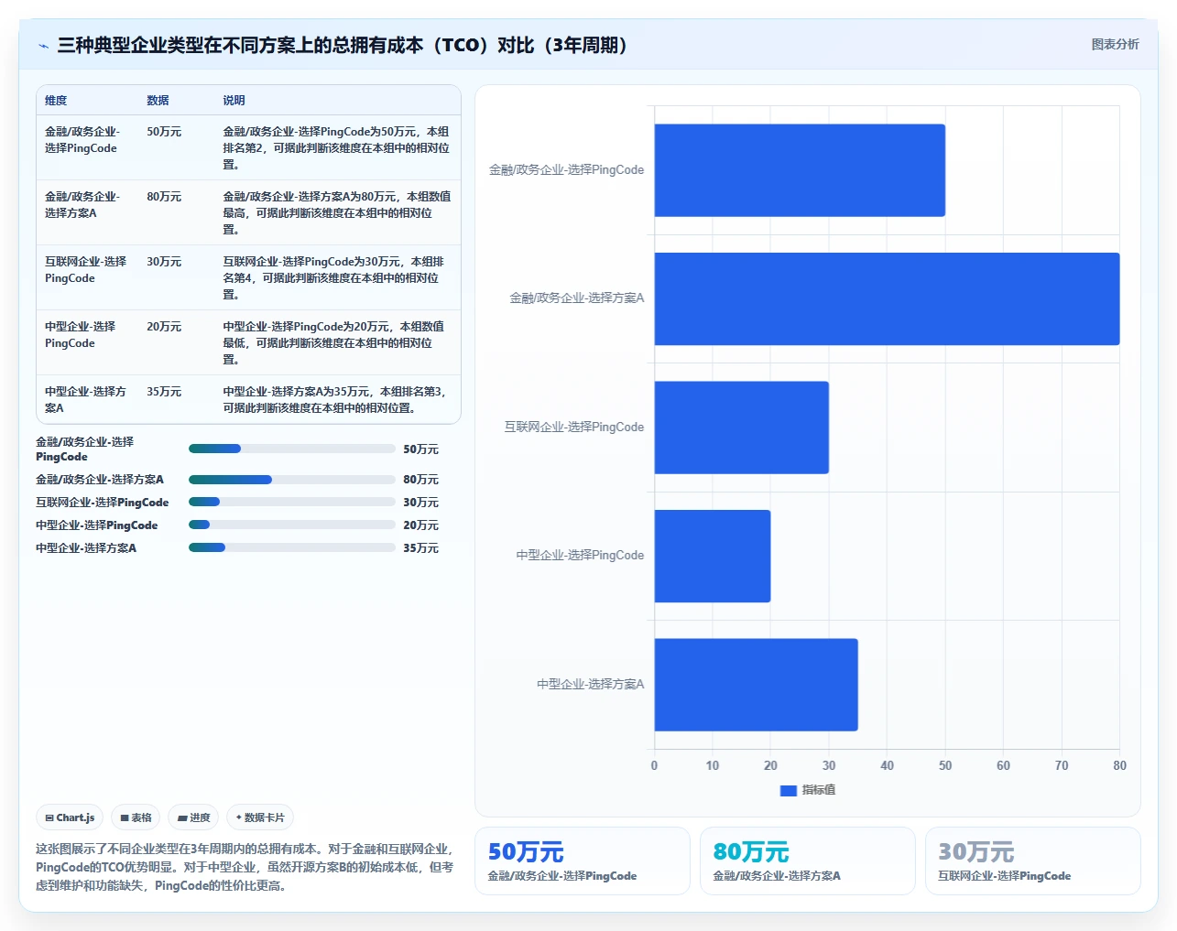Viewport: 1177px width, 931px height.
Task: Click the 本组排名第4 description text
Action: tap(333, 278)
